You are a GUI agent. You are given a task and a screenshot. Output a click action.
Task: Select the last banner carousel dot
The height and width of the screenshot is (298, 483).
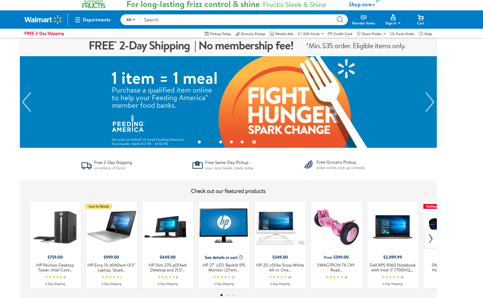pyautogui.click(x=242, y=142)
